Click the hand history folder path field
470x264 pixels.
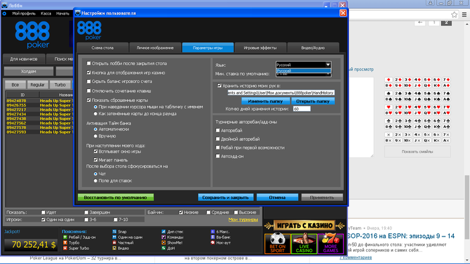coord(281,92)
